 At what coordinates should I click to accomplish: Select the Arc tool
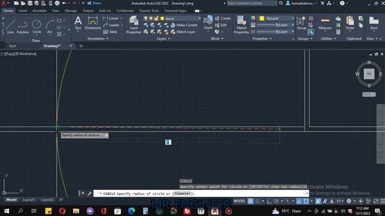pos(50,26)
